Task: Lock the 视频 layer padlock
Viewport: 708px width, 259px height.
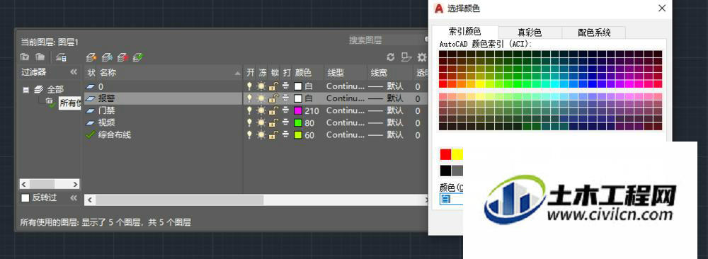Action: [273, 122]
